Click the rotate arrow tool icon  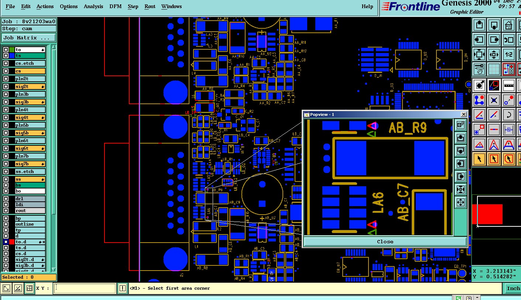click(x=509, y=115)
